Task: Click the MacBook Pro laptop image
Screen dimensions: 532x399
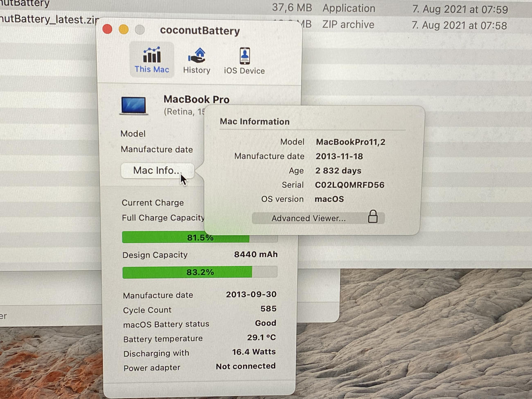Action: 134,106
